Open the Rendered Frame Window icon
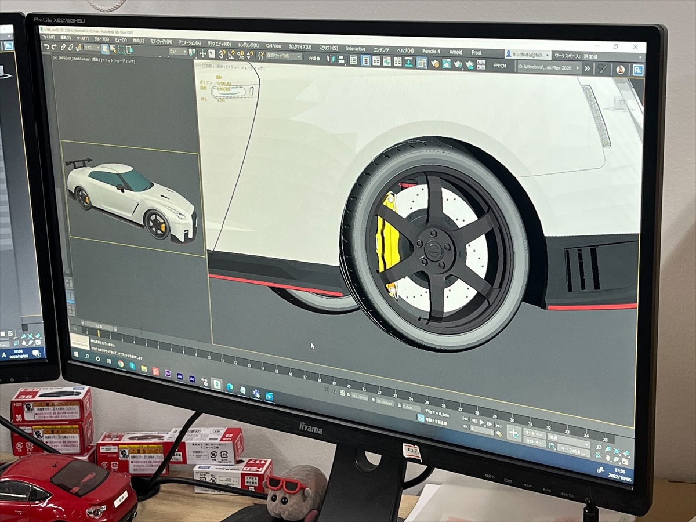 pyautogui.click(x=447, y=63)
